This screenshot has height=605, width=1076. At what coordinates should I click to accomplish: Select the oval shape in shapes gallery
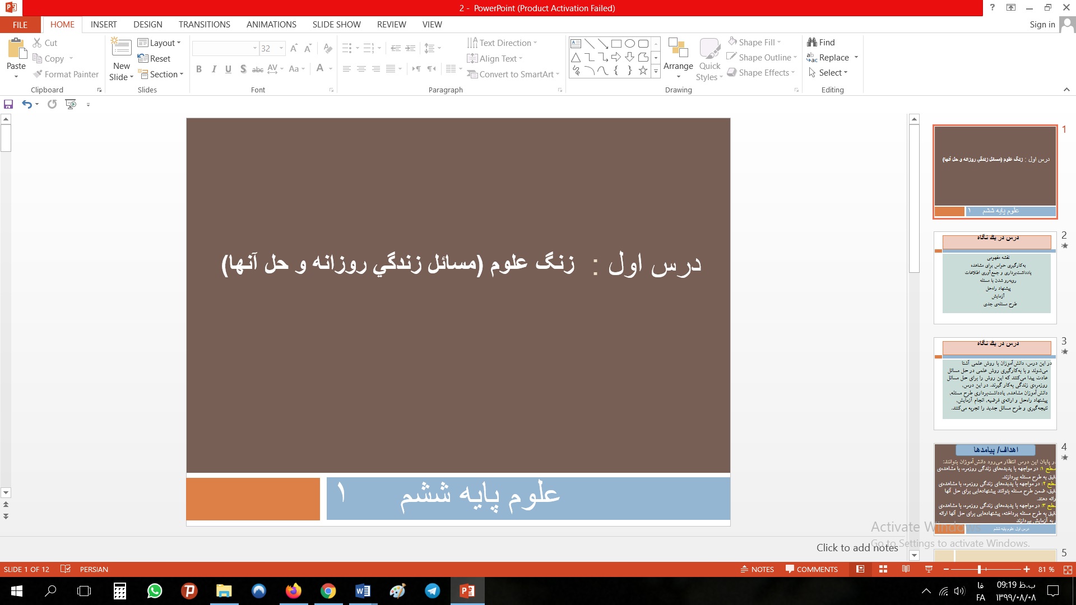tap(630, 44)
